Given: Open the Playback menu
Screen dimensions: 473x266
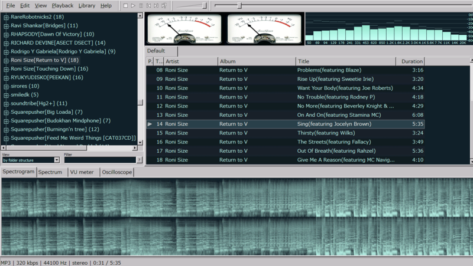Looking at the screenshot, I should [63, 5].
